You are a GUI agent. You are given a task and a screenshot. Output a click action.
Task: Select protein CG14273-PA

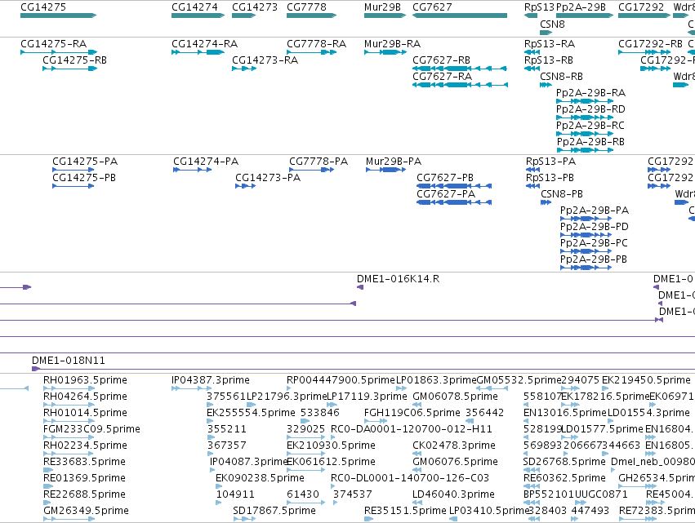268,178
